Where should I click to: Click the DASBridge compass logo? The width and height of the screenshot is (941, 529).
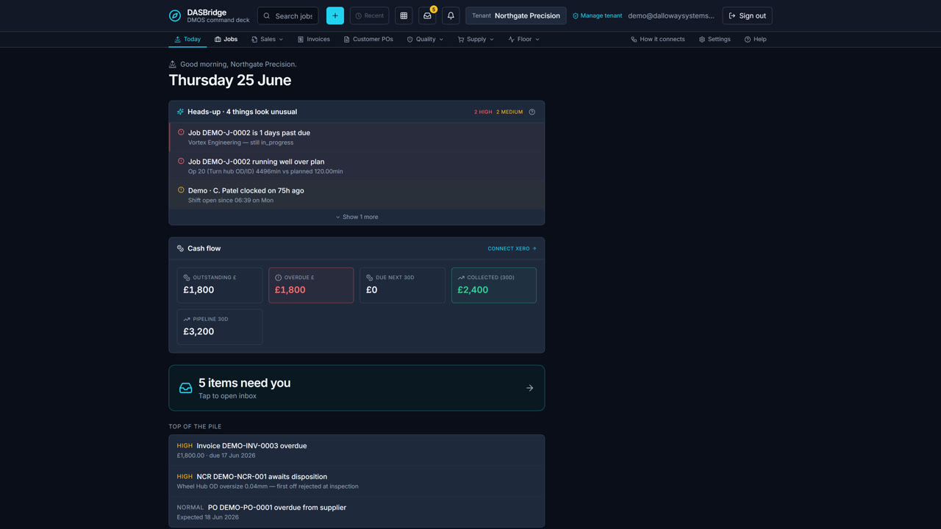coord(175,15)
